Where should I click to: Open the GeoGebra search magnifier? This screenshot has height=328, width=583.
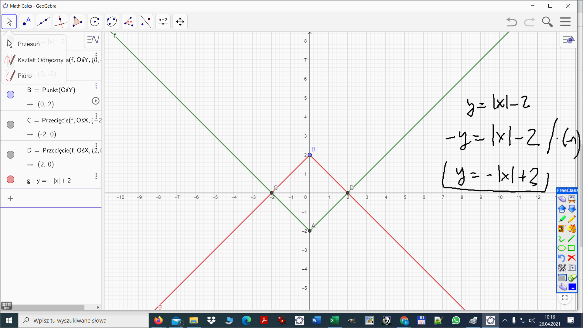coord(547,22)
